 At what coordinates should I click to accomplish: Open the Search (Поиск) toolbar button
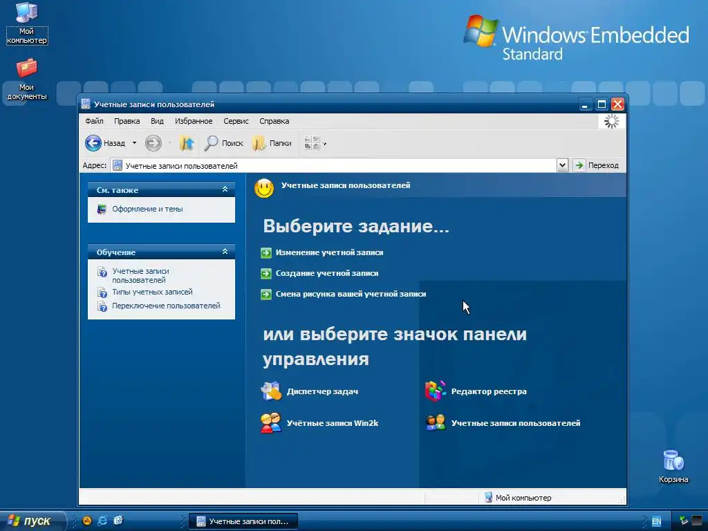[223, 143]
